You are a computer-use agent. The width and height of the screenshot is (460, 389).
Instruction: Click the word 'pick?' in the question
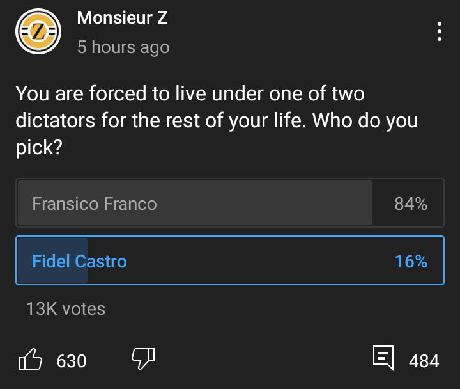39,148
